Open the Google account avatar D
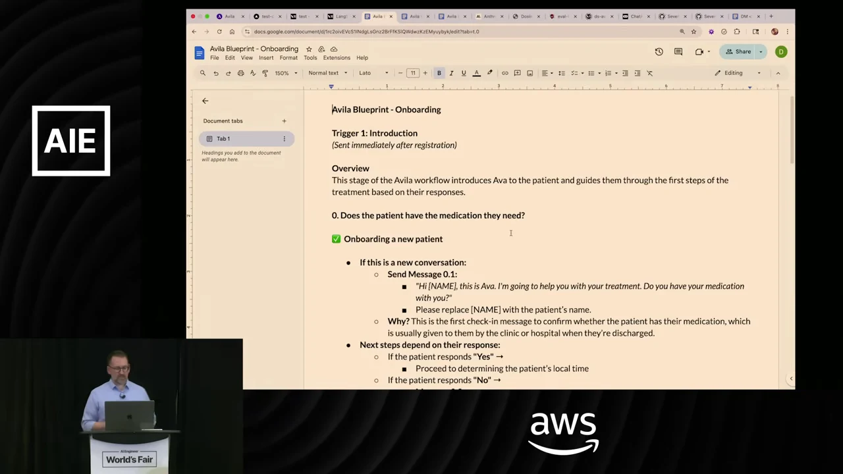 [781, 51]
